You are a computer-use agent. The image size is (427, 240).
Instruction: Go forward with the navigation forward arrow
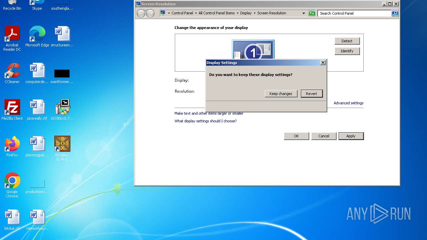(150, 13)
